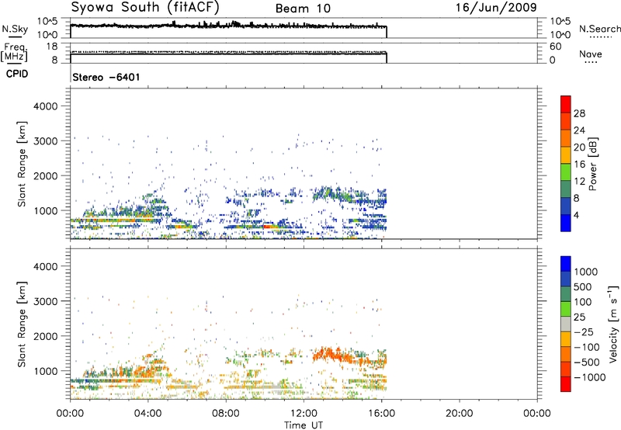
Task: Click the 'Freq. [MHz]' axis label
Action: point(15,52)
